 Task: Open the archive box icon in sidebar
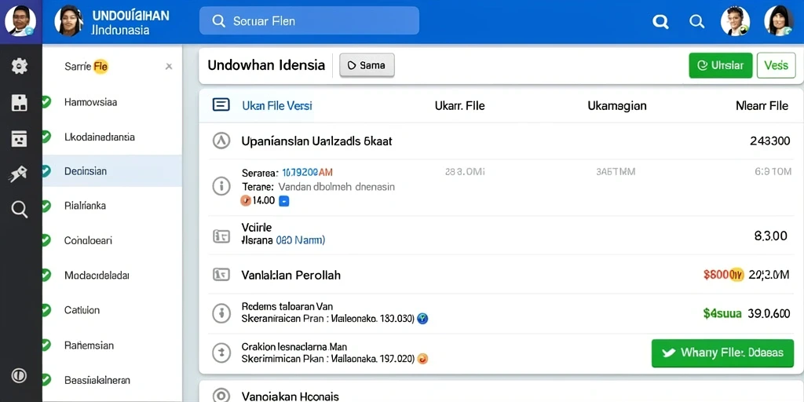[20, 138]
